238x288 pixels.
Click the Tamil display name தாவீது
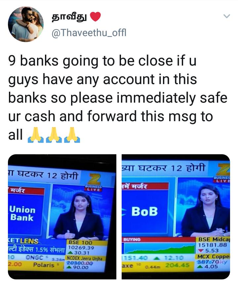pos(69,17)
